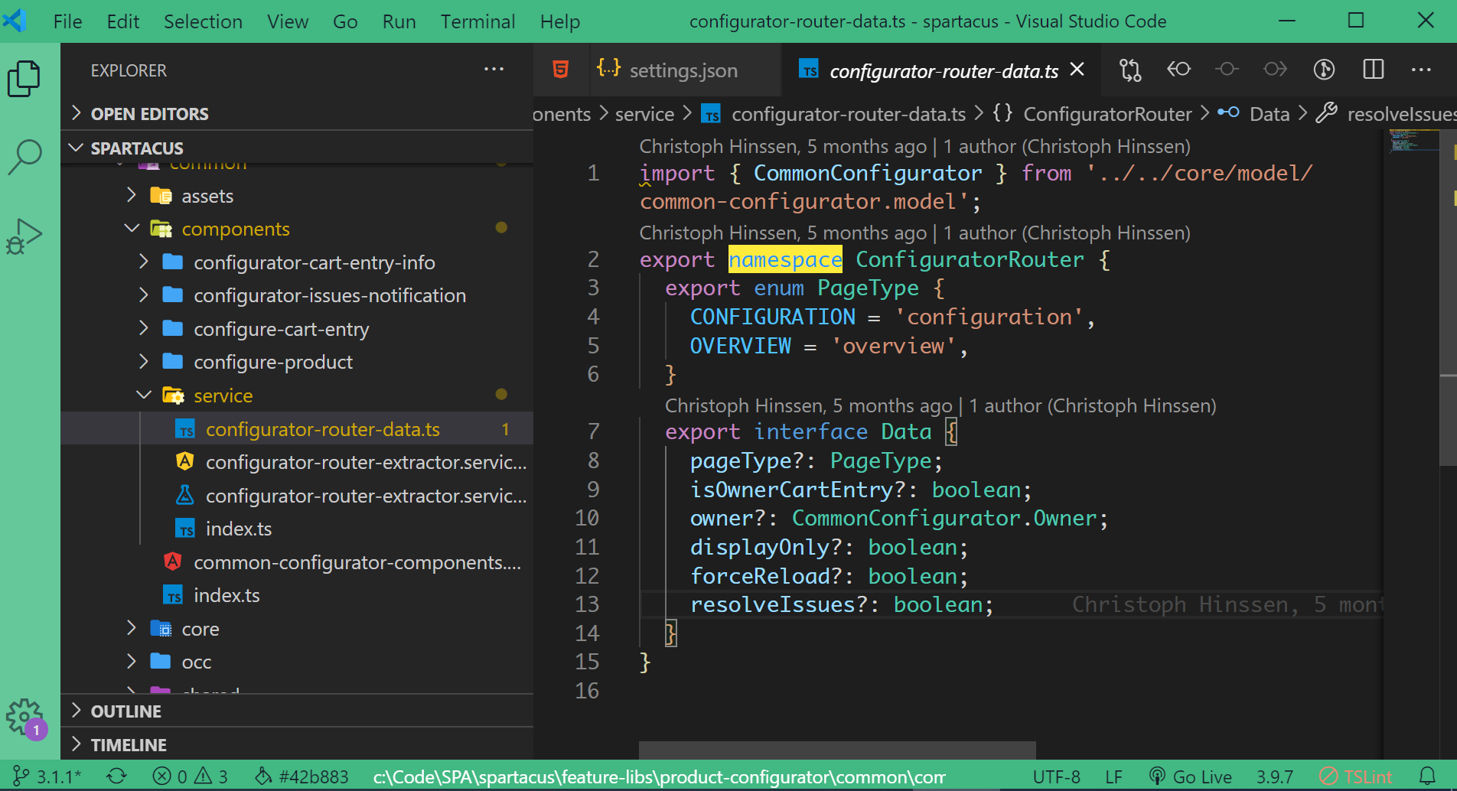Viewport: 1457px width, 791px height.
Task: Open notifications bell in status bar
Action: [x=1426, y=776]
